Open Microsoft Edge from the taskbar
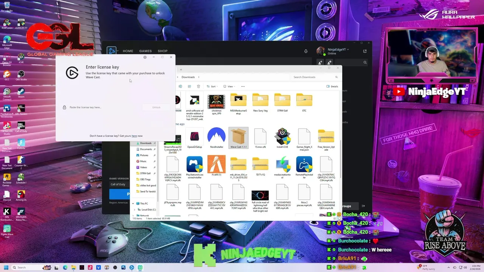The height and width of the screenshot is (272, 484). [x=65, y=267]
